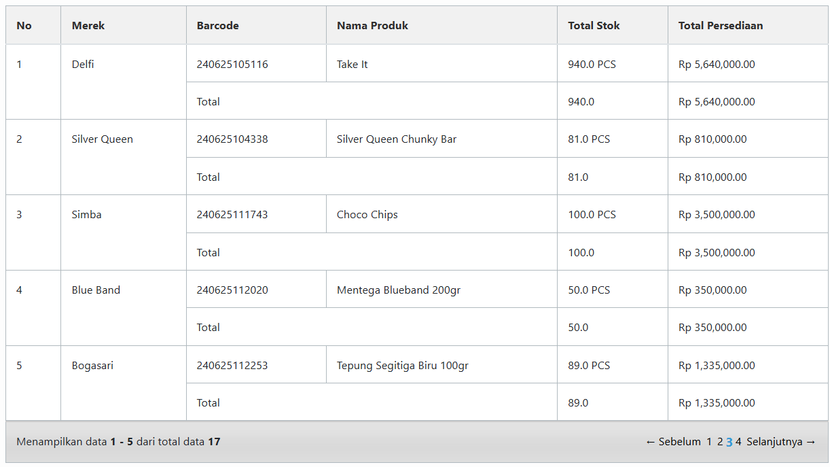Image resolution: width=830 pixels, height=467 pixels.
Task: Click the Total Stok column header
Action: [x=594, y=26]
